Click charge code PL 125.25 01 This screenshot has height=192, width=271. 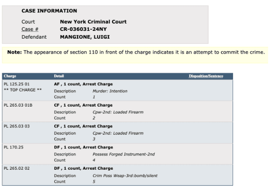(x=17, y=84)
